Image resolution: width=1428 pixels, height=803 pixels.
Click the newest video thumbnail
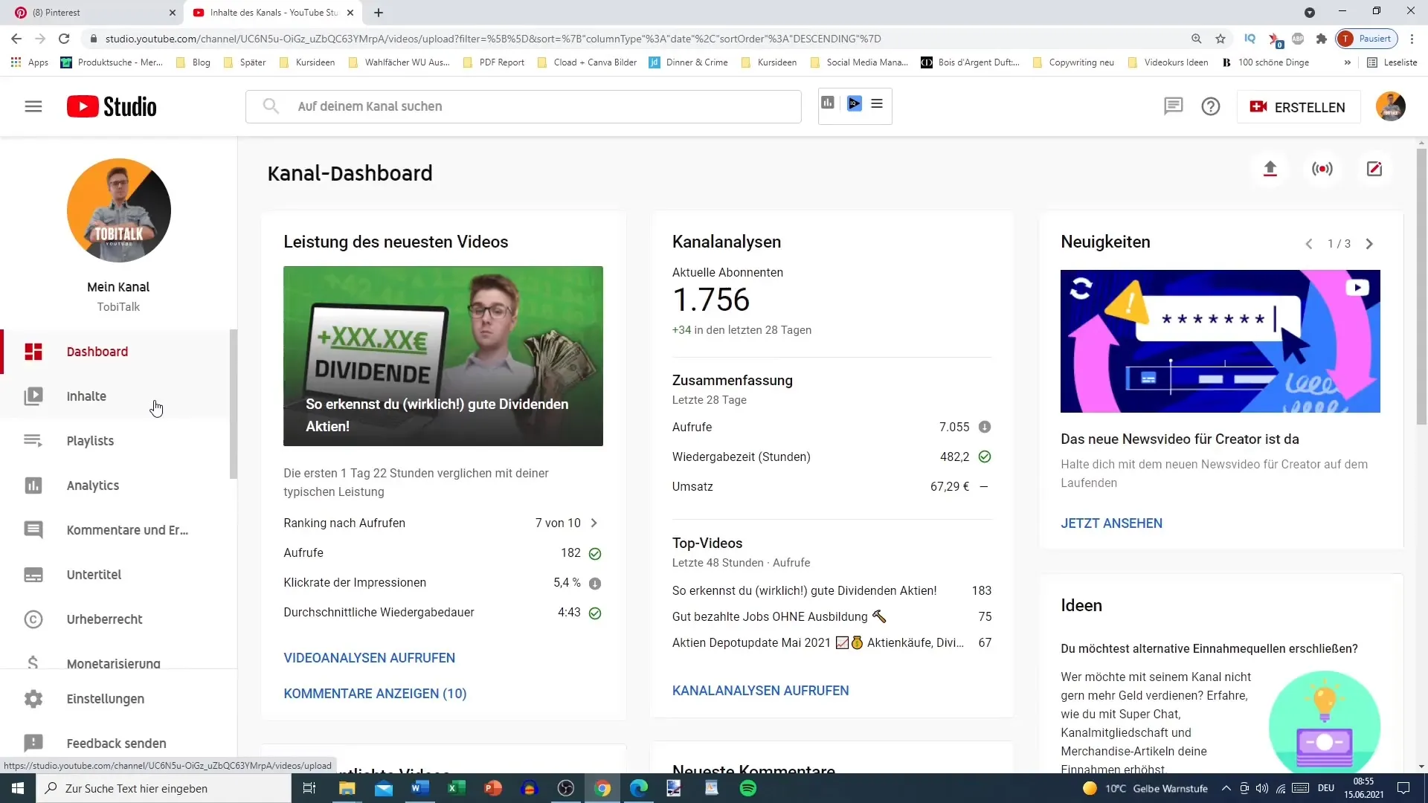click(x=443, y=355)
